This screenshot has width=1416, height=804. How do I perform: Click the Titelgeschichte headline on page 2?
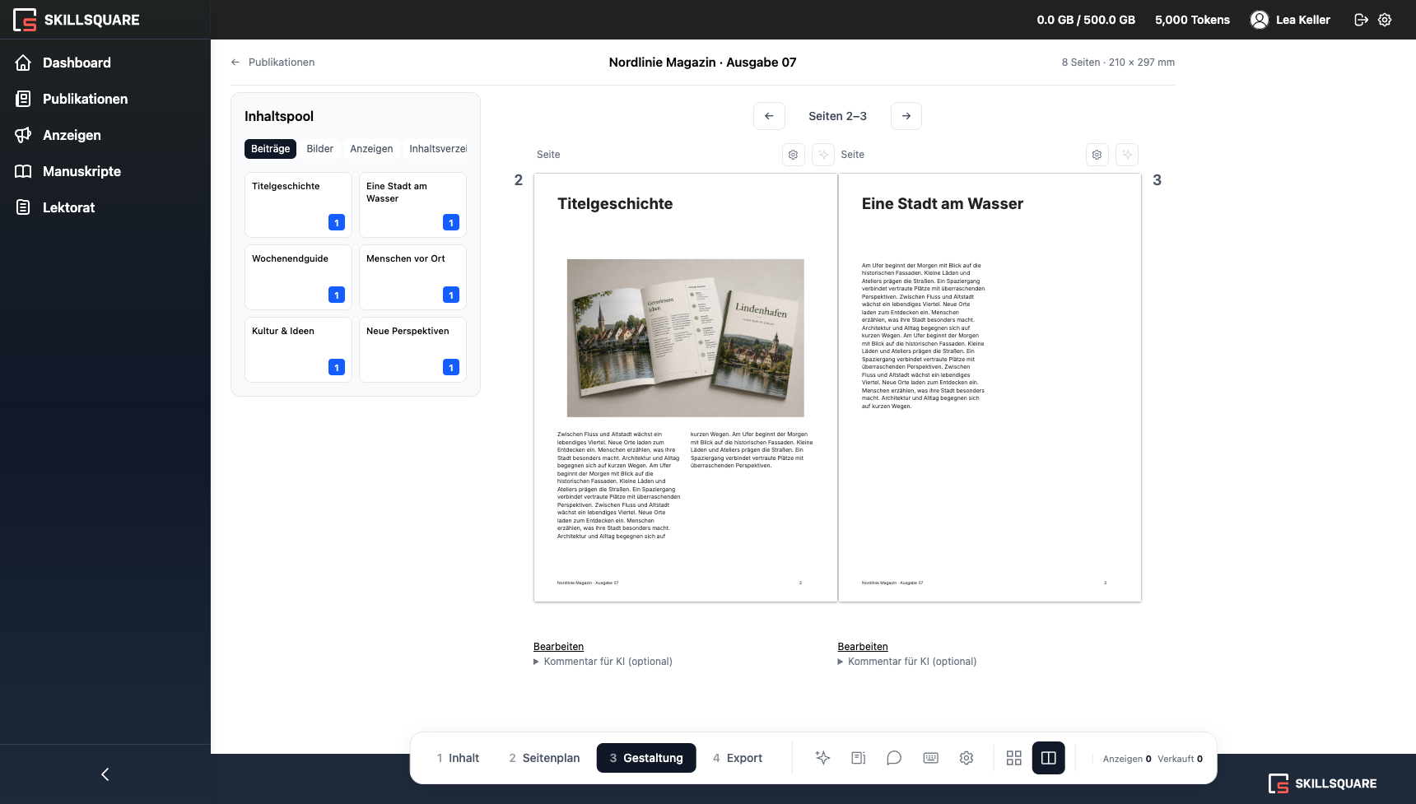coord(615,203)
